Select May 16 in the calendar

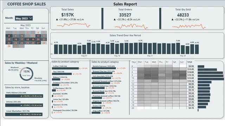click(x=15, y=39)
